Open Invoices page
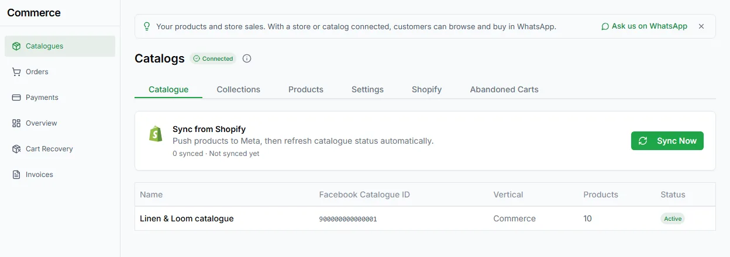The image size is (730, 257). [x=60, y=175]
